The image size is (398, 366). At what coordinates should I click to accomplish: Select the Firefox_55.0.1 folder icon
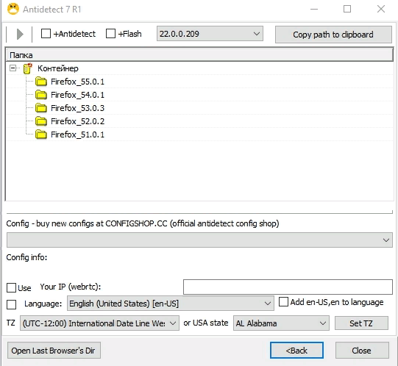pyautogui.click(x=41, y=82)
